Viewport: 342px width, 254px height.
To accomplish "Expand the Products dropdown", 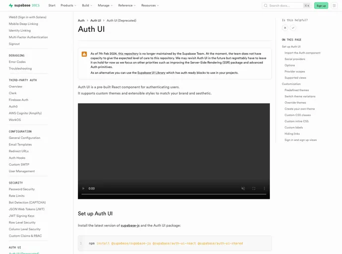I will point(69,5).
